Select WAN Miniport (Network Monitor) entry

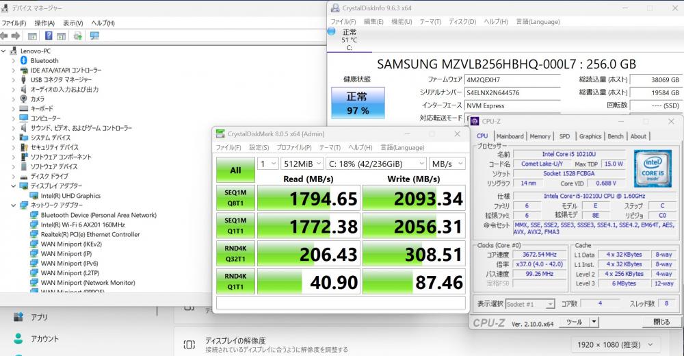tap(88, 282)
